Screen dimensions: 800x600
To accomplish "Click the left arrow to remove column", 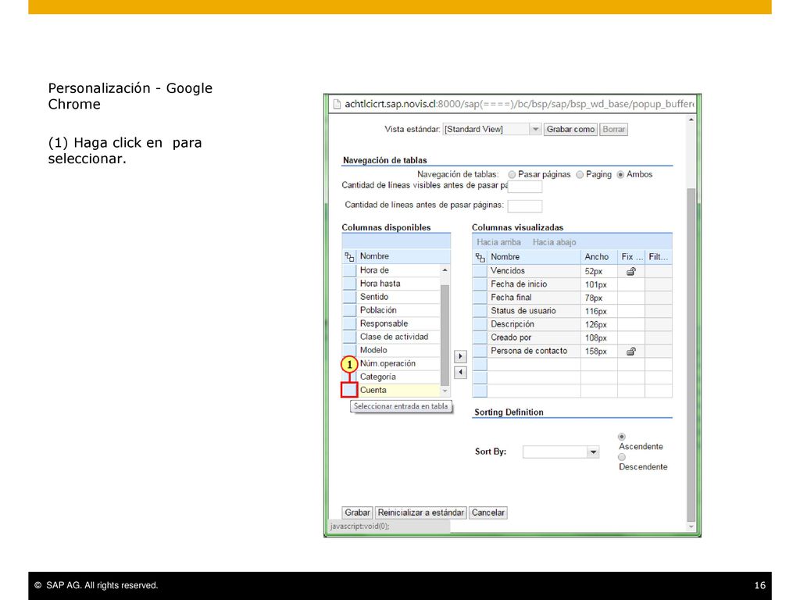I will pos(460,373).
